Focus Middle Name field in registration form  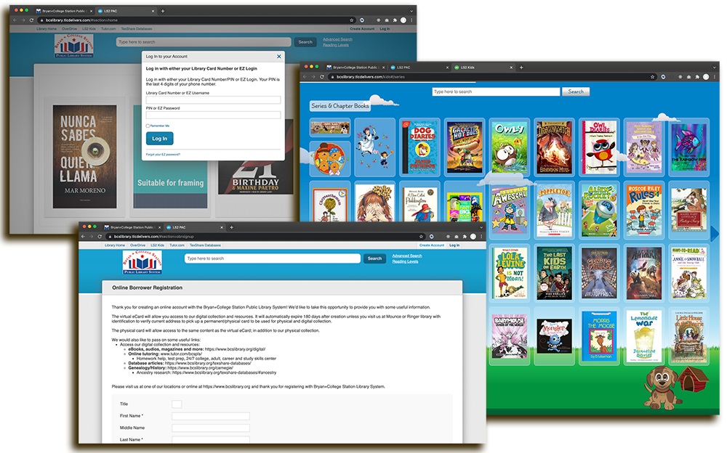pyautogui.click(x=211, y=428)
